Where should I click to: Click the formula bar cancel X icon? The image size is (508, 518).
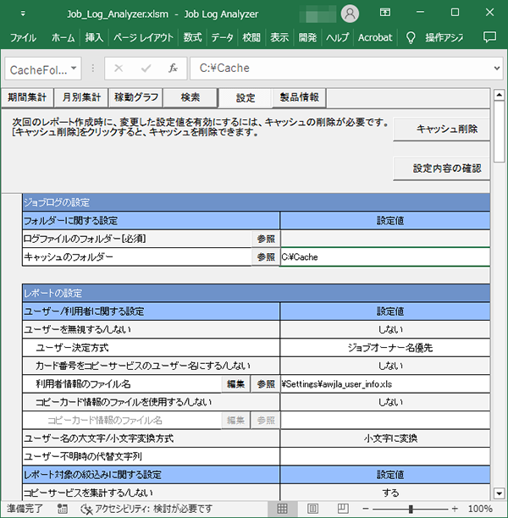pyautogui.click(x=119, y=69)
